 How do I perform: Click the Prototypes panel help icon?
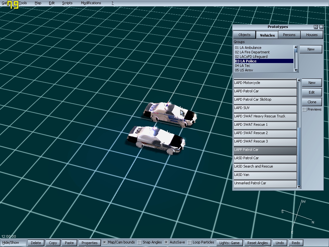316,27
